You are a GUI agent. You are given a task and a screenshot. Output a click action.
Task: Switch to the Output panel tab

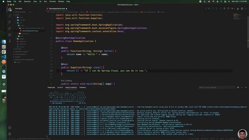60,87
